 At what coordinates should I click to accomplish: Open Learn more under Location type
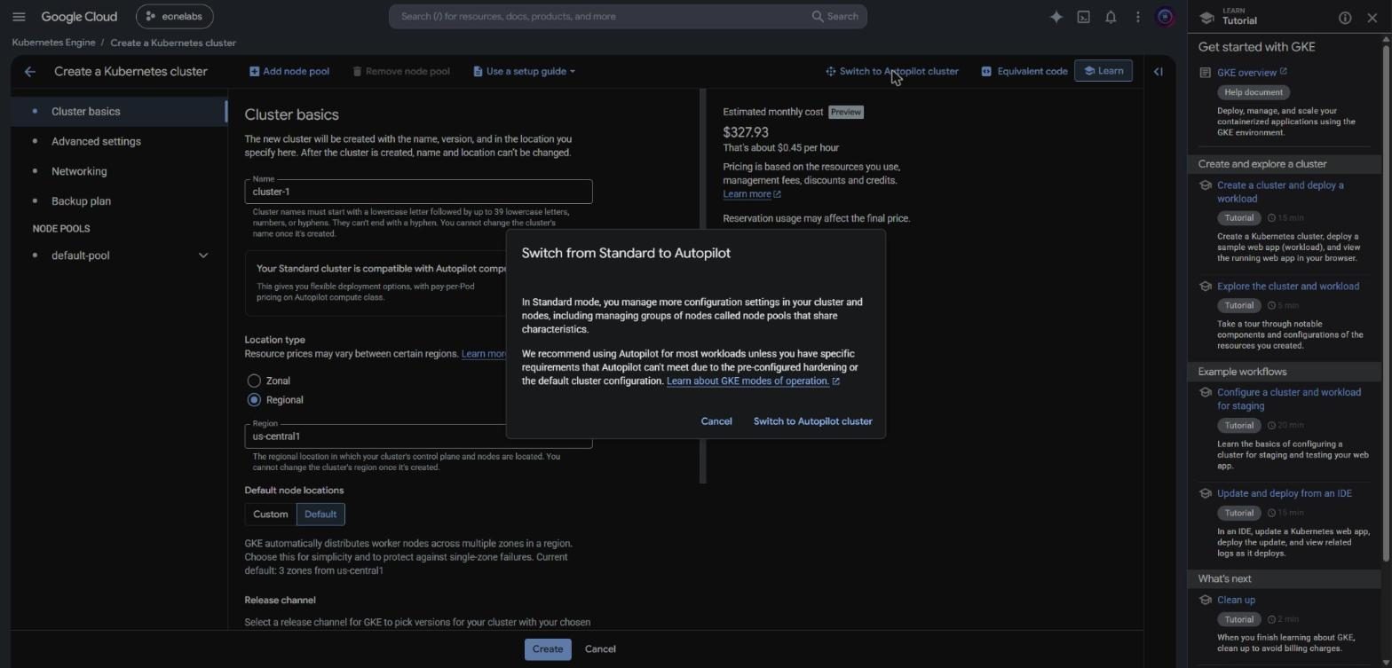point(483,354)
